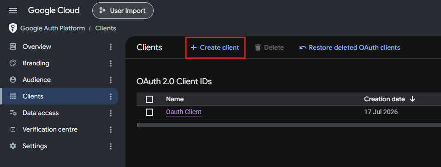
Task: Open the three-dot menu beside Verification centre
Action: coord(111,129)
